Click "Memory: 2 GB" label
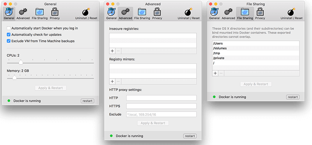312x145 pixels. [18, 71]
